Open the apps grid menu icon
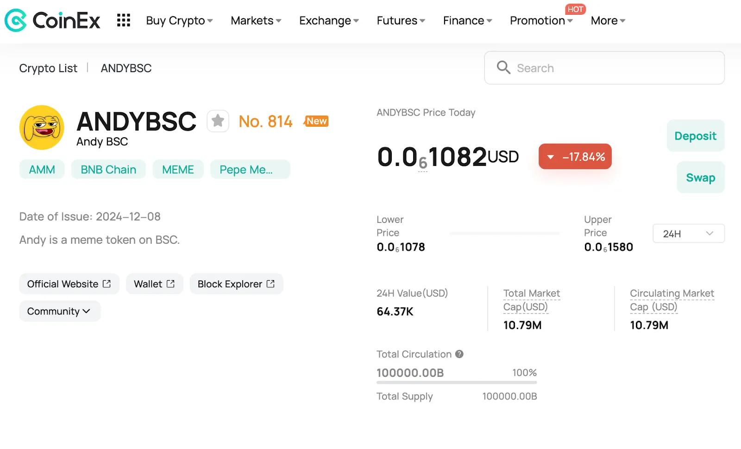741x449 pixels. click(x=124, y=20)
